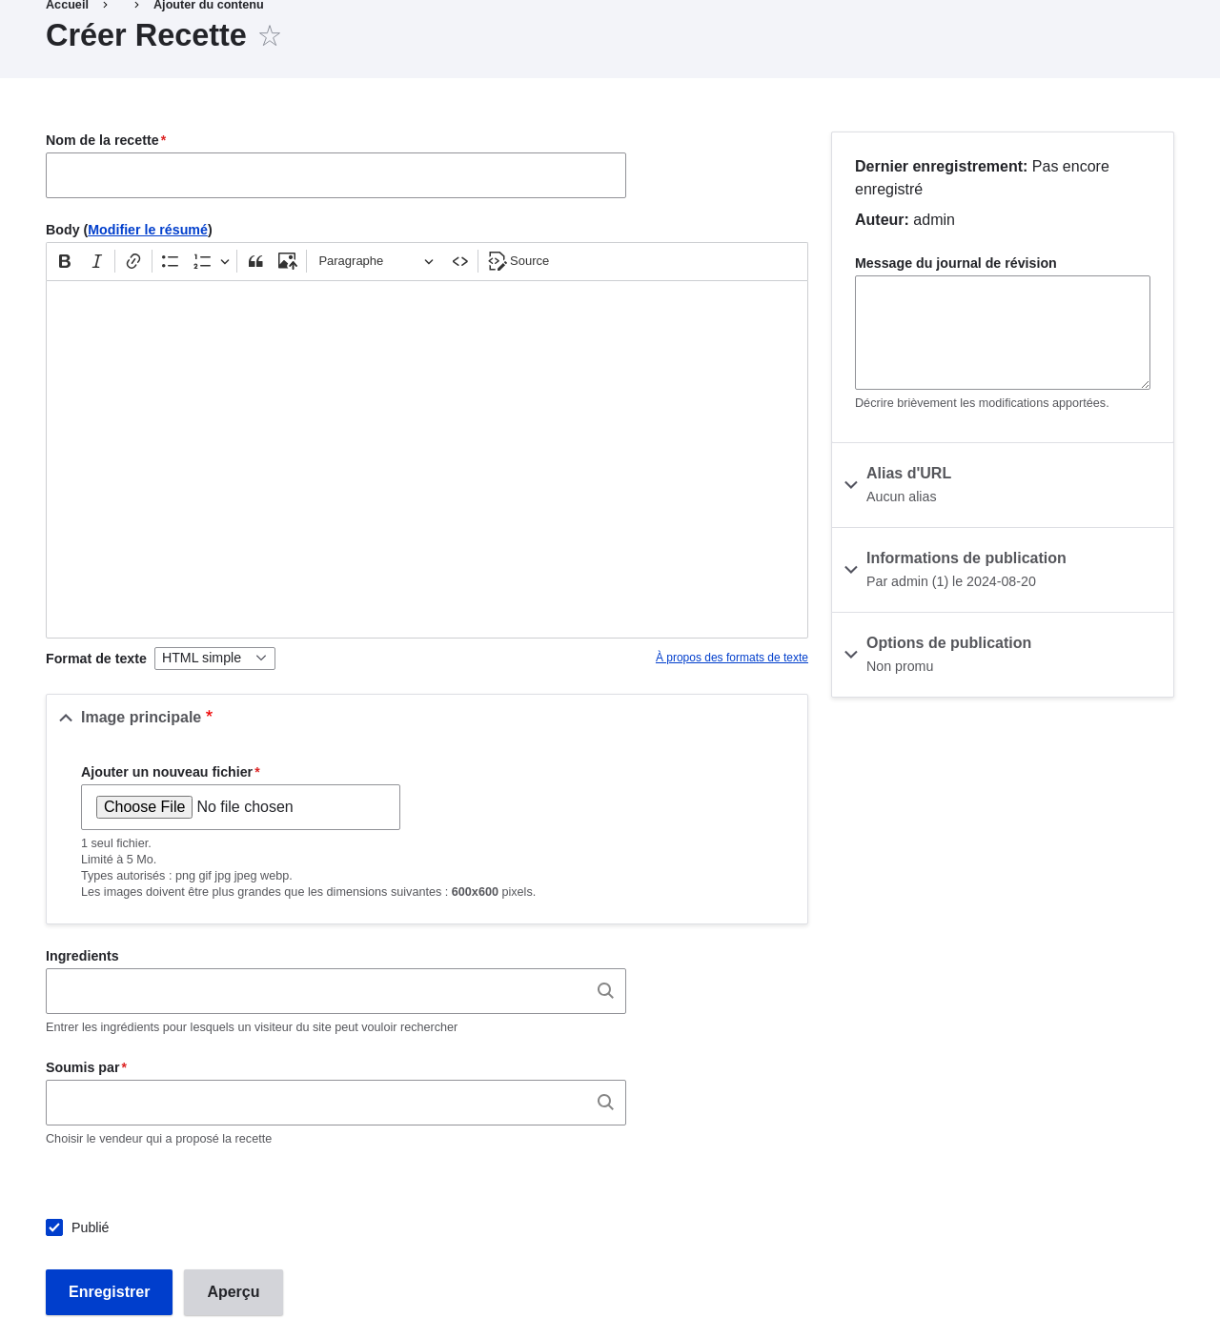The height and width of the screenshot is (1318, 1220).
Task: Expand Options de publication section
Action: 1003,655
